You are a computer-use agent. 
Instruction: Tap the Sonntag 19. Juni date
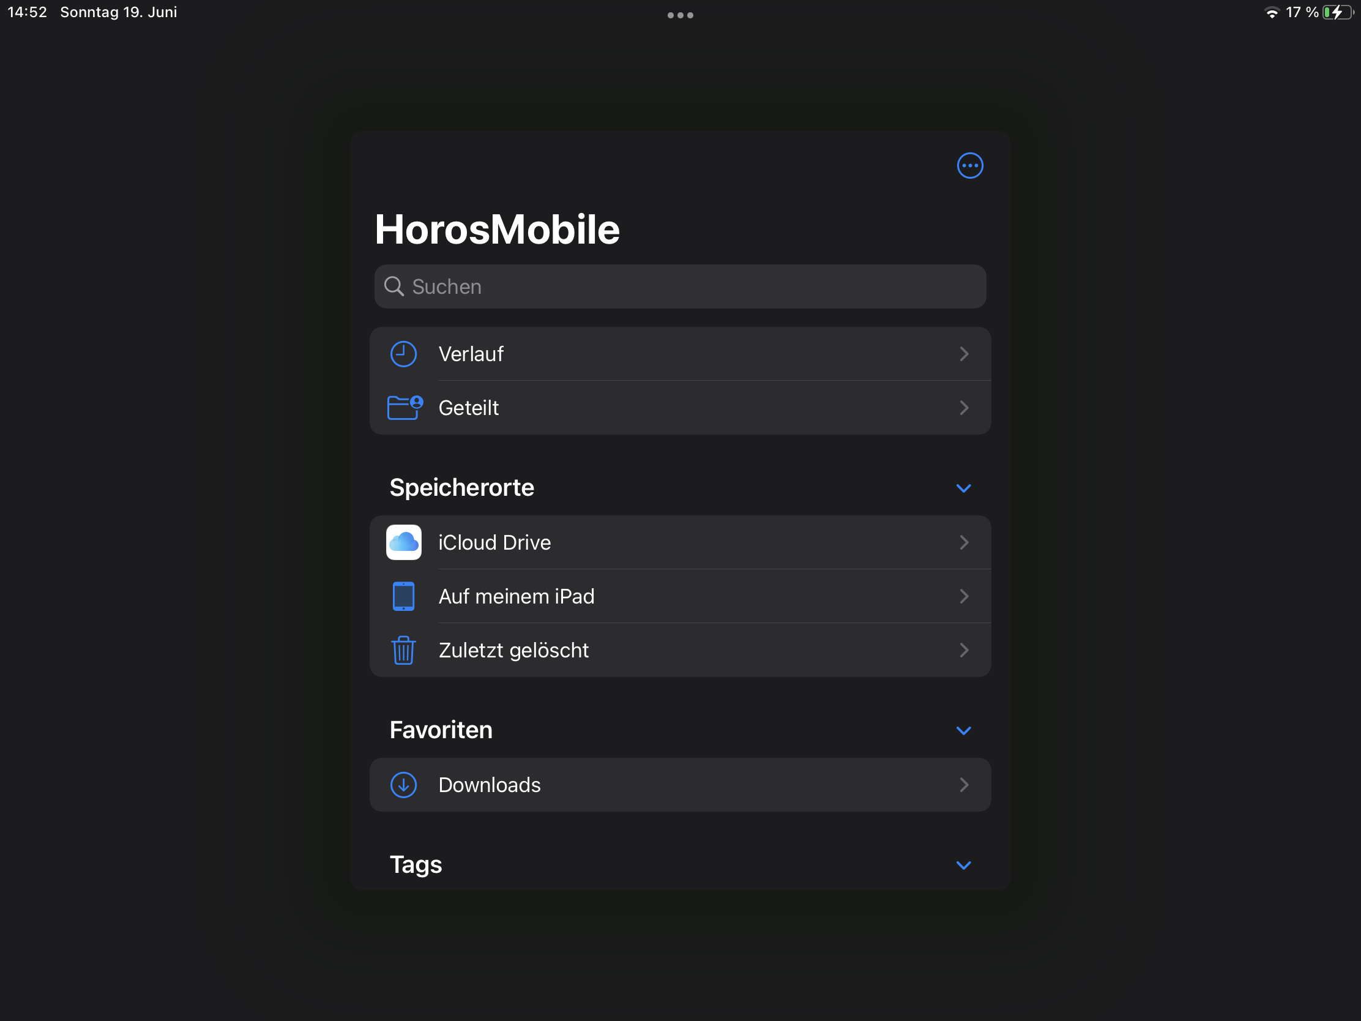coord(119,12)
